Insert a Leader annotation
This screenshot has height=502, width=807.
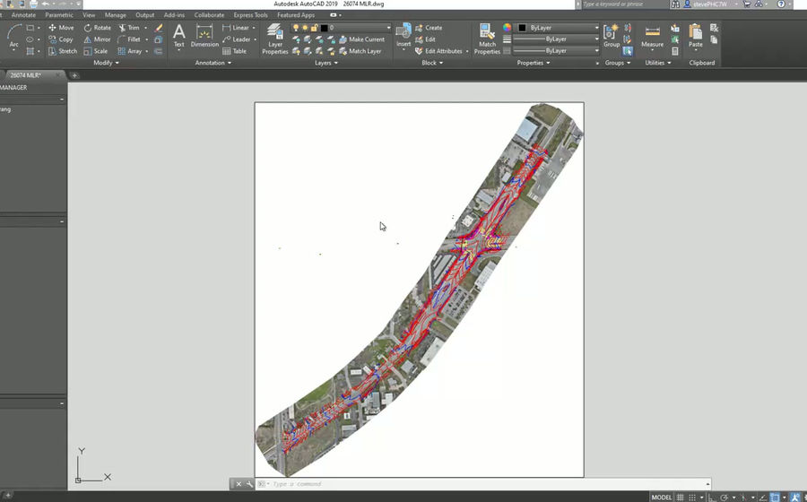click(237, 39)
